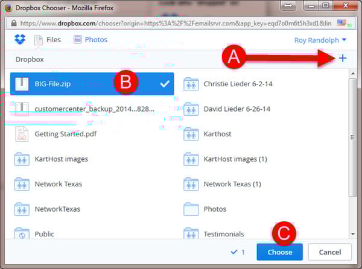Switch to the Photos tab
The image size is (362, 269).
(x=91, y=40)
